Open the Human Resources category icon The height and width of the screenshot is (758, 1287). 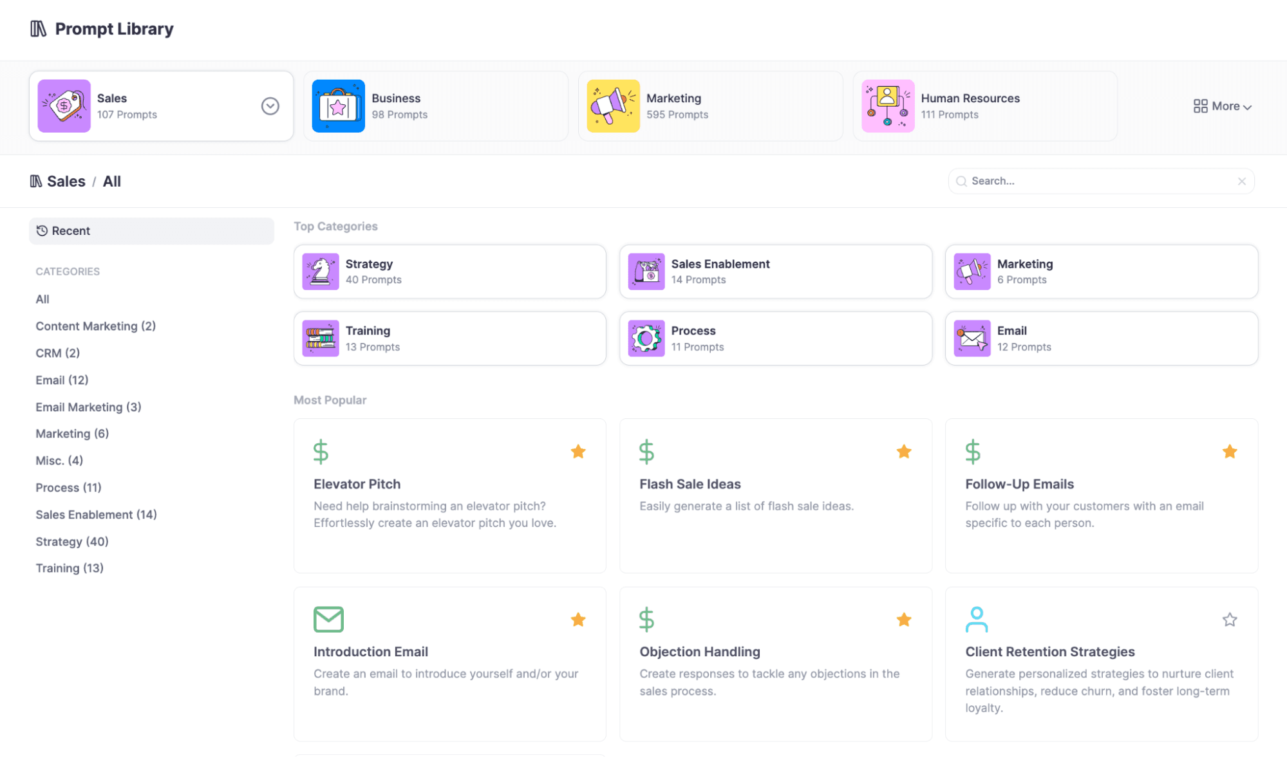coord(888,106)
